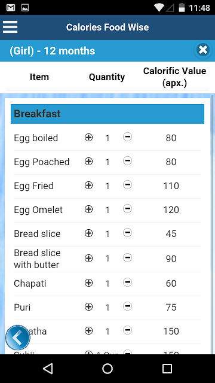Tap minus icon for Egg Fried
Screen dimensions: 215x383
(127, 185)
